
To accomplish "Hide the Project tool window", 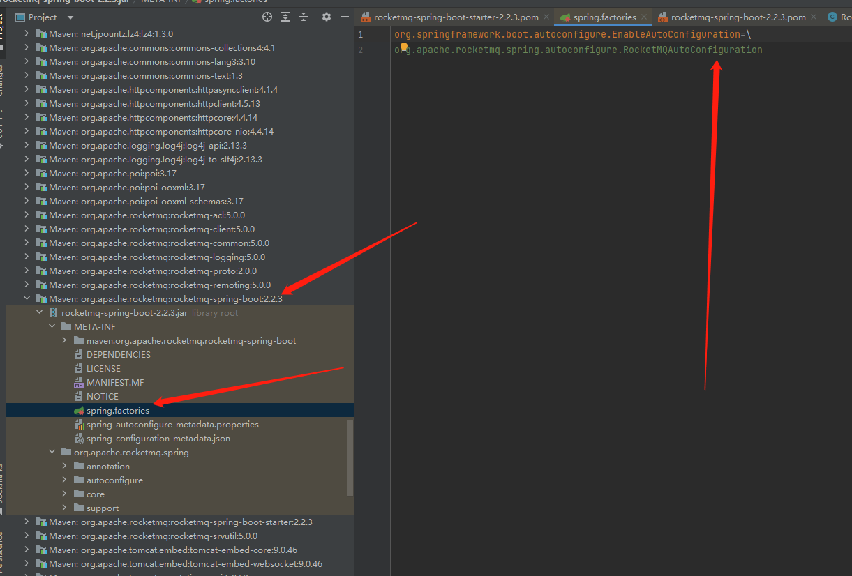I will click(x=345, y=17).
